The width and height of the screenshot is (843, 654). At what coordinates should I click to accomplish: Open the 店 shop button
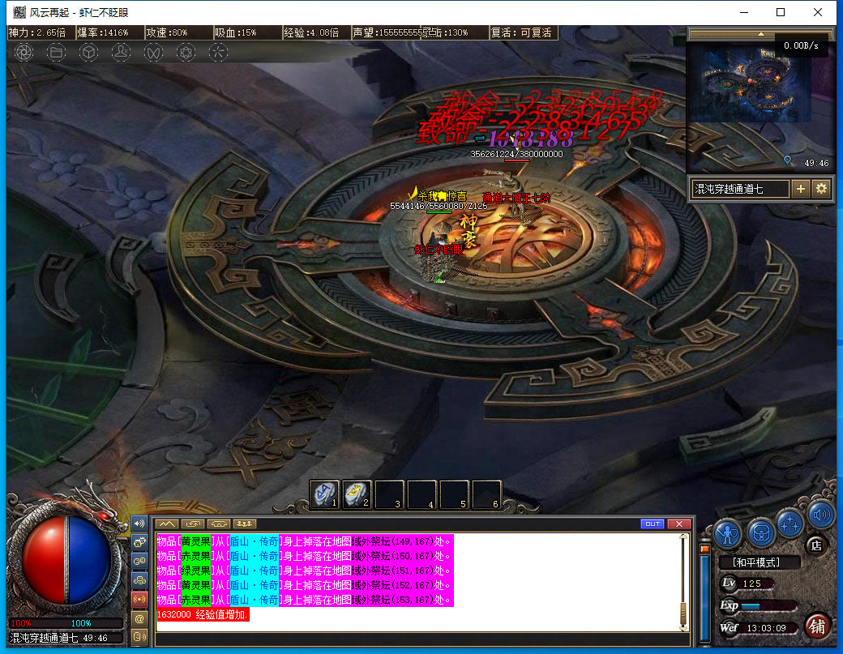click(817, 546)
